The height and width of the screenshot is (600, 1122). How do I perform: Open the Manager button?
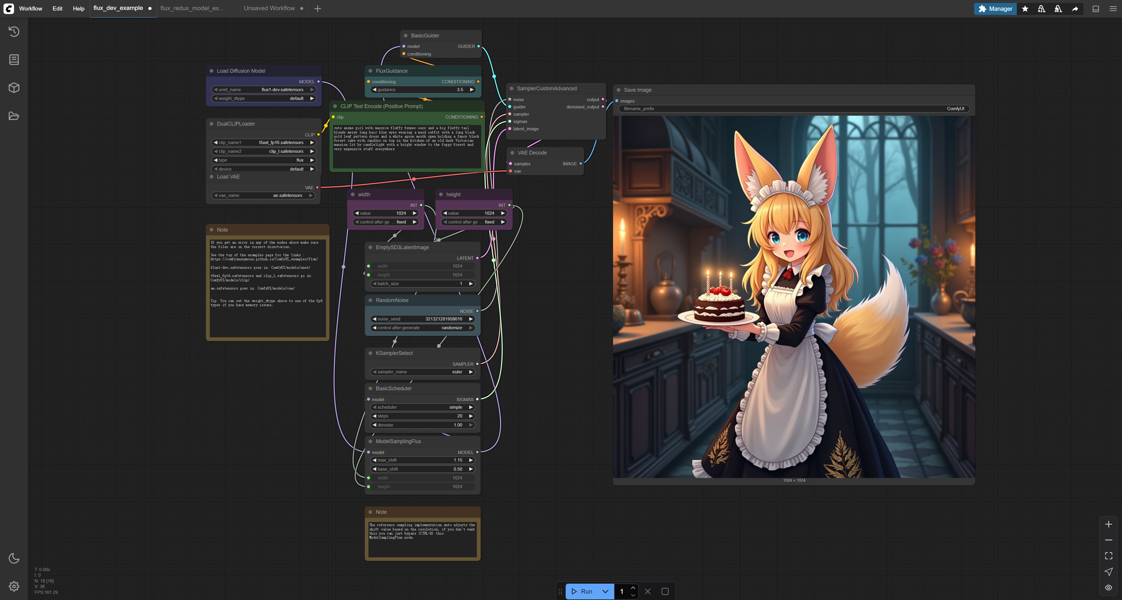point(995,9)
